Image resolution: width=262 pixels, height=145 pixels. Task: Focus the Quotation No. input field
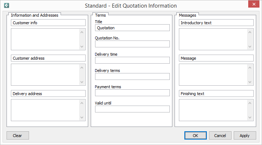[132, 44]
